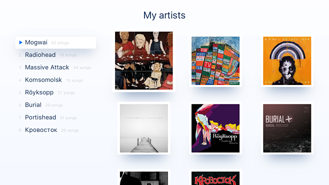The height and width of the screenshot is (185, 329).
Task: Select Portishead in the artist list
Action: coord(55,117)
